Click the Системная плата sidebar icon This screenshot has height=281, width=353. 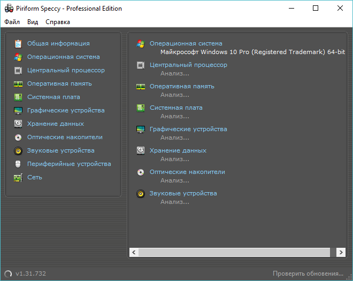point(18,97)
